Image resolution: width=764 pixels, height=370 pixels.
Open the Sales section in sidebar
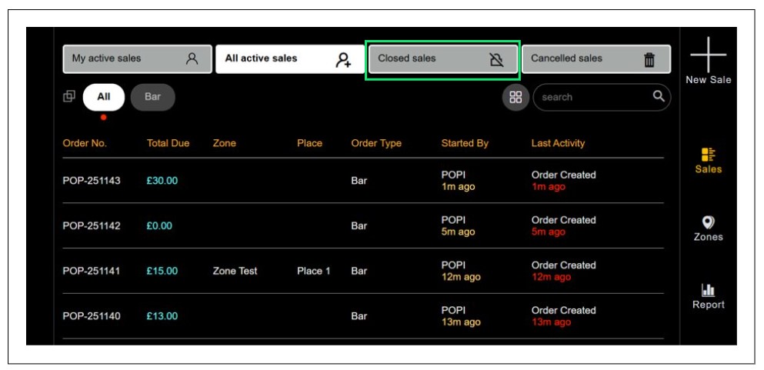coord(708,155)
